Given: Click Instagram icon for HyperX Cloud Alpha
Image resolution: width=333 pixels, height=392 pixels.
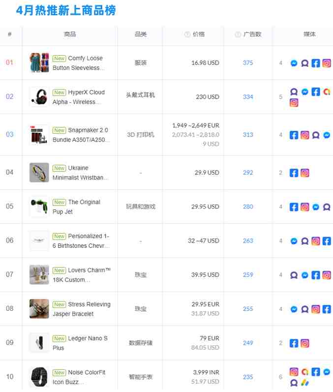Looking at the screenshot, I should (x=294, y=103).
